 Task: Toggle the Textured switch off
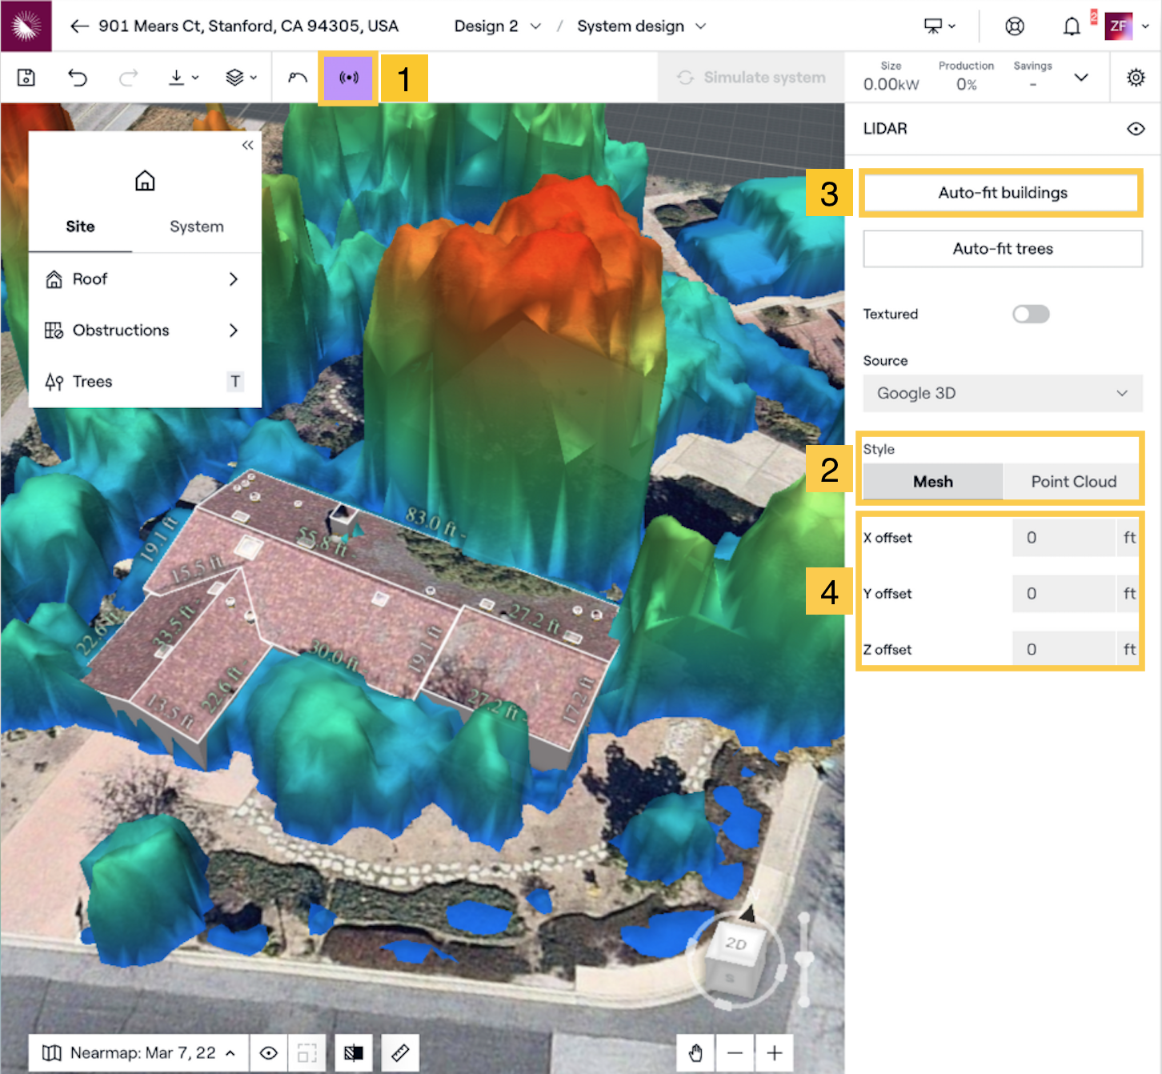point(1031,314)
